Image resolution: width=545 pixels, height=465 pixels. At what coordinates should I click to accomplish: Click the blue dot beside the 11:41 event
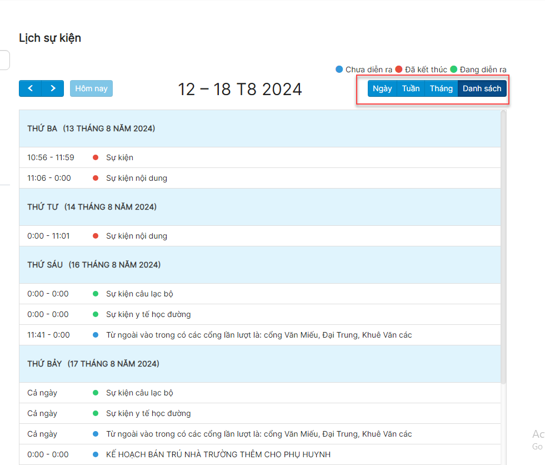pyautogui.click(x=96, y=335)
